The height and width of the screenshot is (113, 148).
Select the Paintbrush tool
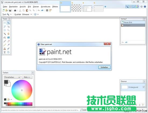coord(5,41)
